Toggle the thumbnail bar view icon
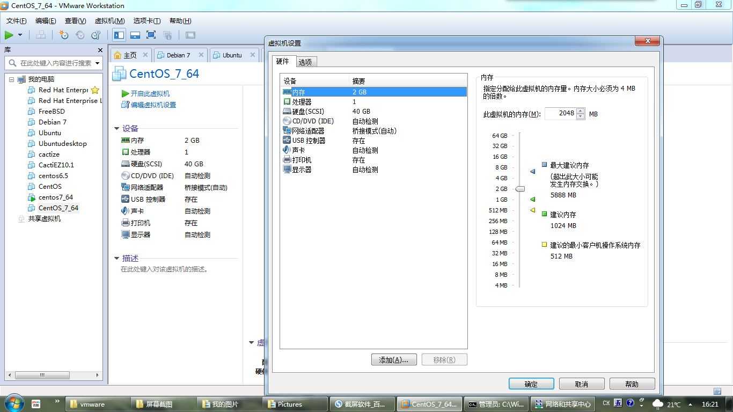 coord(135,35)
